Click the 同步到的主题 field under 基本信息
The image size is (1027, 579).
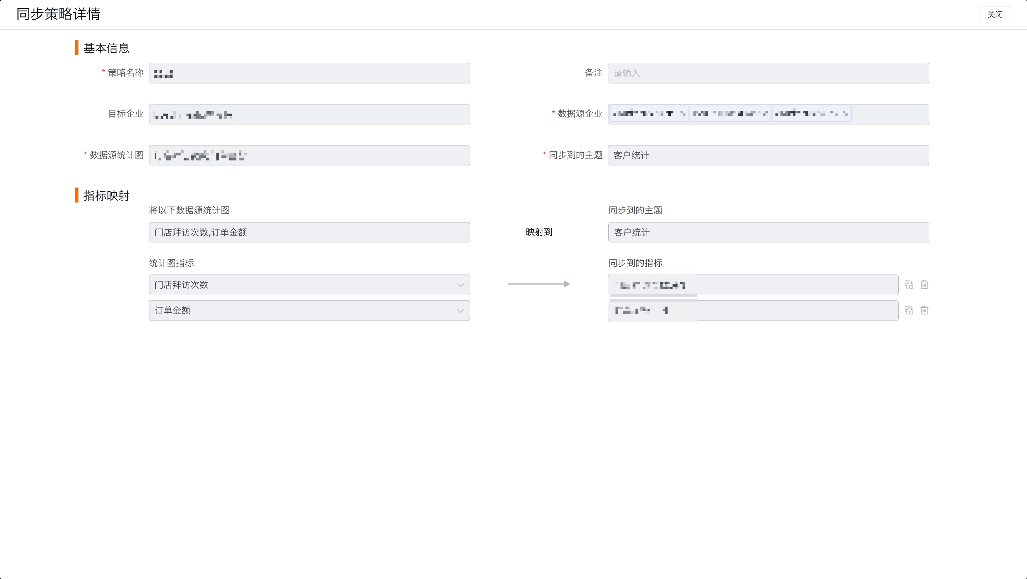[x=768, y=155]
